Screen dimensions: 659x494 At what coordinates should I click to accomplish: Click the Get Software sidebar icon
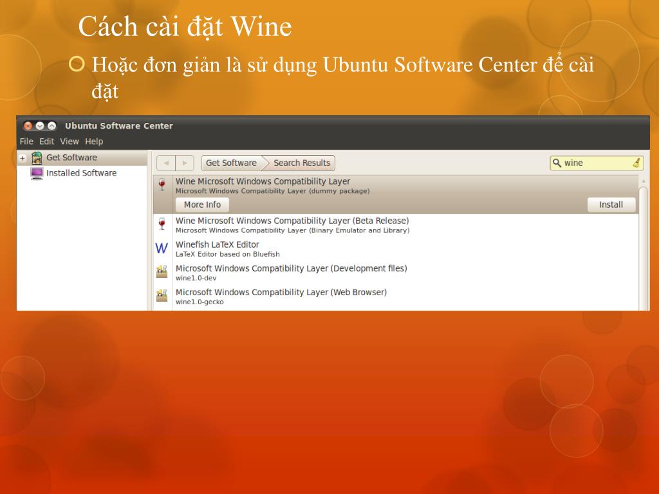[37, 158]
